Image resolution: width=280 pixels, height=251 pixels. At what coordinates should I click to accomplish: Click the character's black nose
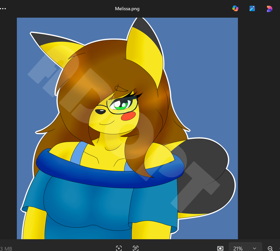[x=100, y=112]
